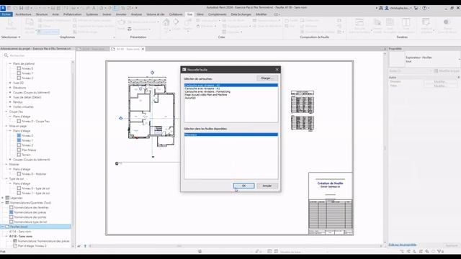Image resolution: width=461 pixels, height=259 pixels.
Task: Collapse the Nomenclatures/Quantités tree node
Action: click(x=3, y=203)
